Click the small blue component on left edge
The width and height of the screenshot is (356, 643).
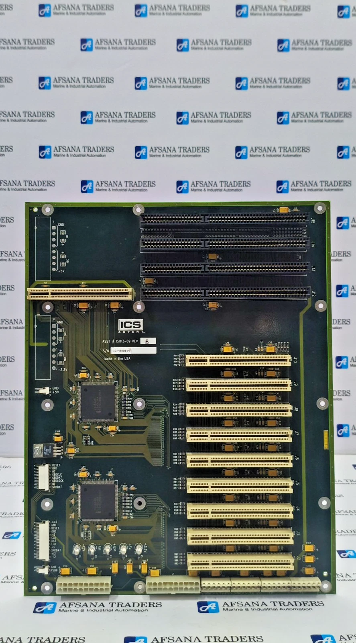point(43,450)
